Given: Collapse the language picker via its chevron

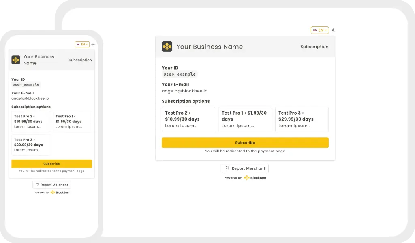Looking at the screenshot, I should (325, 30).
